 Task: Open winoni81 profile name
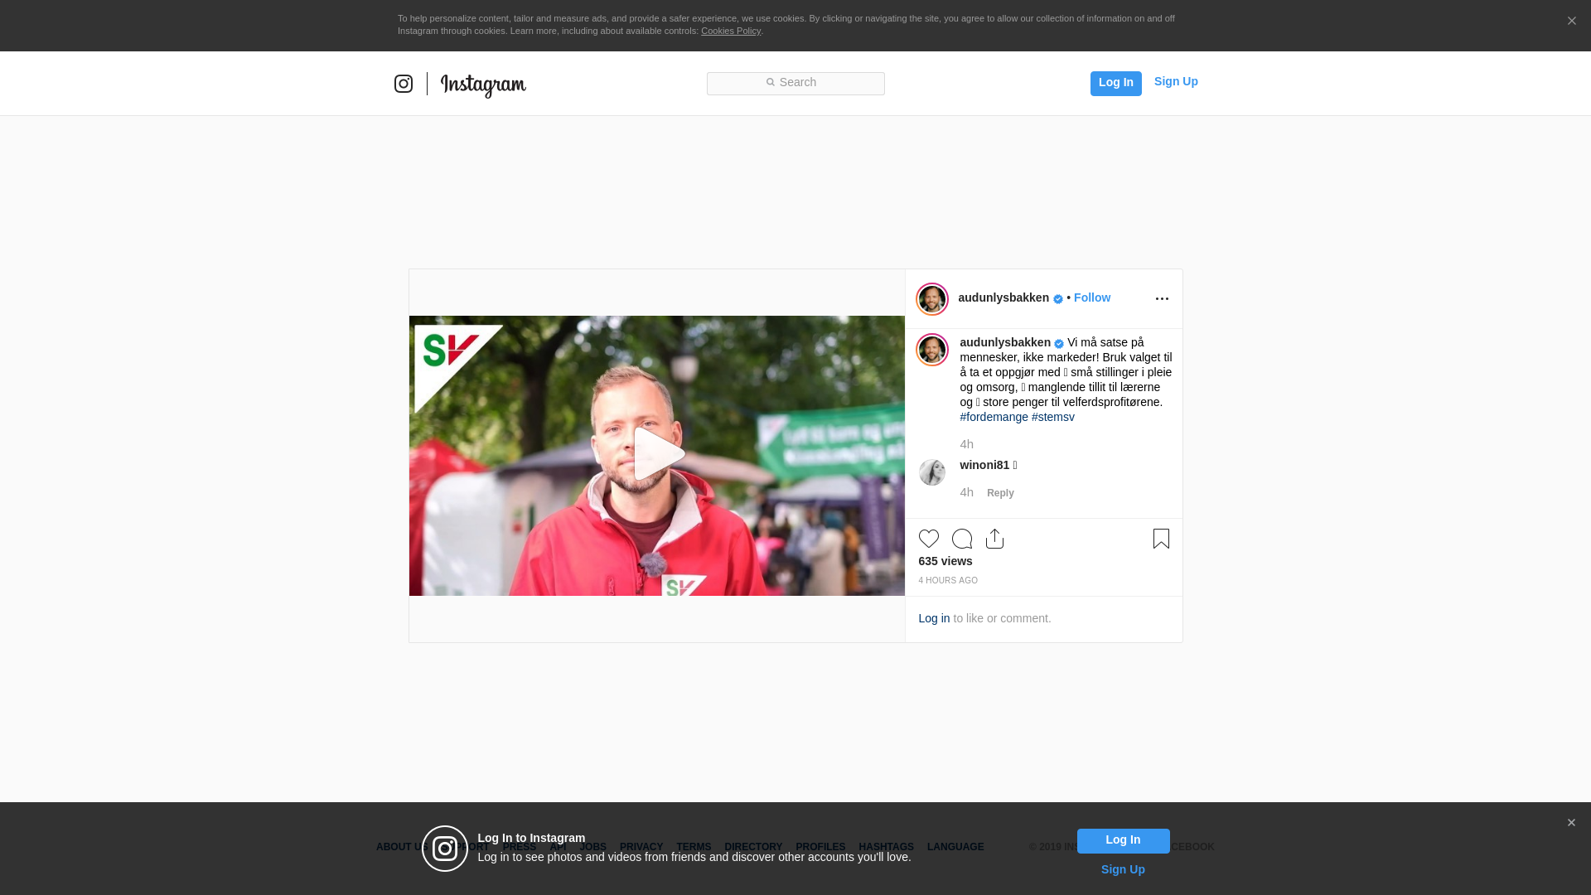click(x=984, y=465)
